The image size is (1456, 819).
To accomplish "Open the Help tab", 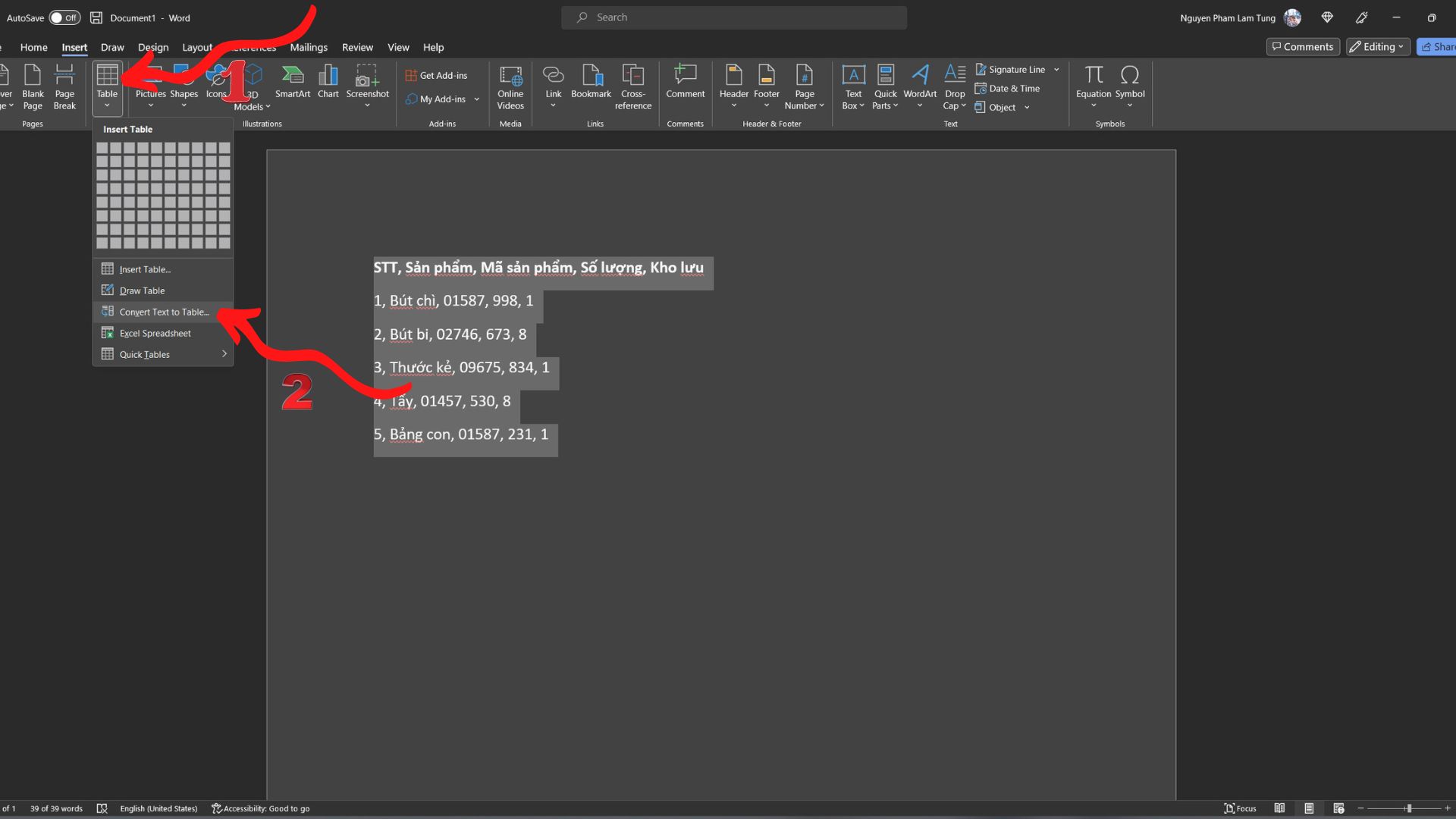I will (x=433, y=47).
